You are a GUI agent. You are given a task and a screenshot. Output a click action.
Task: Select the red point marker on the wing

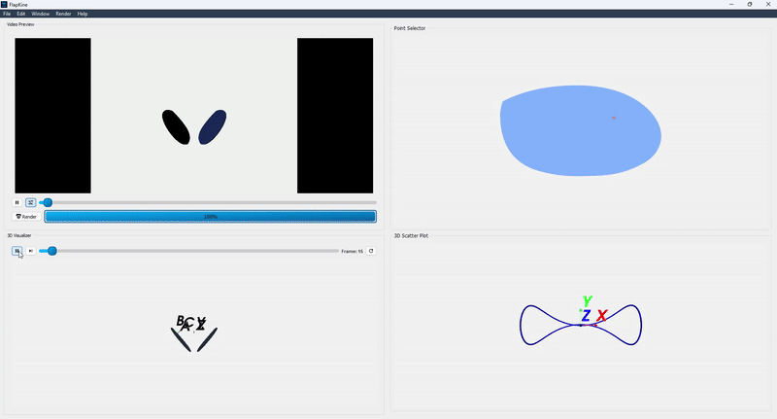point(613,118)
